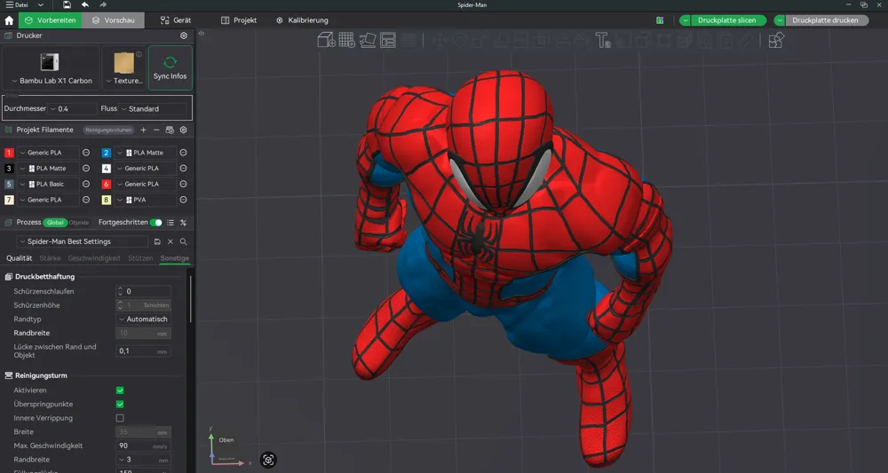888x473 pixels.
Task: Open the Spider-Man Best Settings preset dropdown
Action: (x=82, y=241)
